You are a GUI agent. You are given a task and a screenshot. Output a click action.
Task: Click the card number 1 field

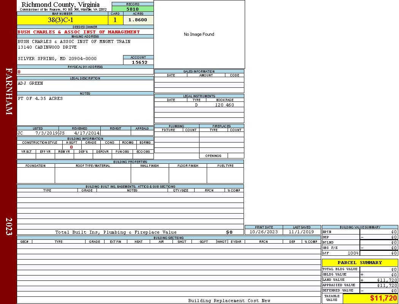(x=115, y=20)
